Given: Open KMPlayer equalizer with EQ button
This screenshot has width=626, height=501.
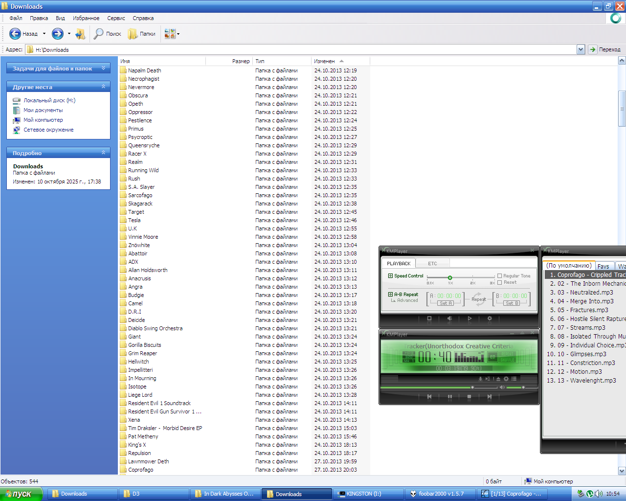Looking at the screenshot, I should (x=492, y=357).
